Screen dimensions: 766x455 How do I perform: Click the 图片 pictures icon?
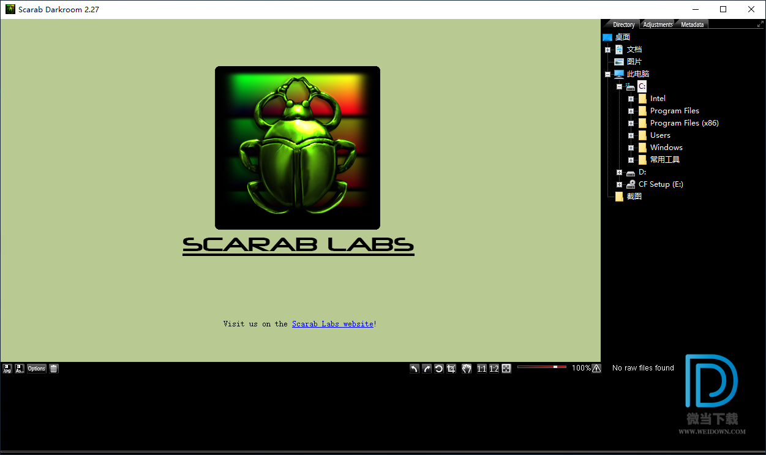(619, 62)
